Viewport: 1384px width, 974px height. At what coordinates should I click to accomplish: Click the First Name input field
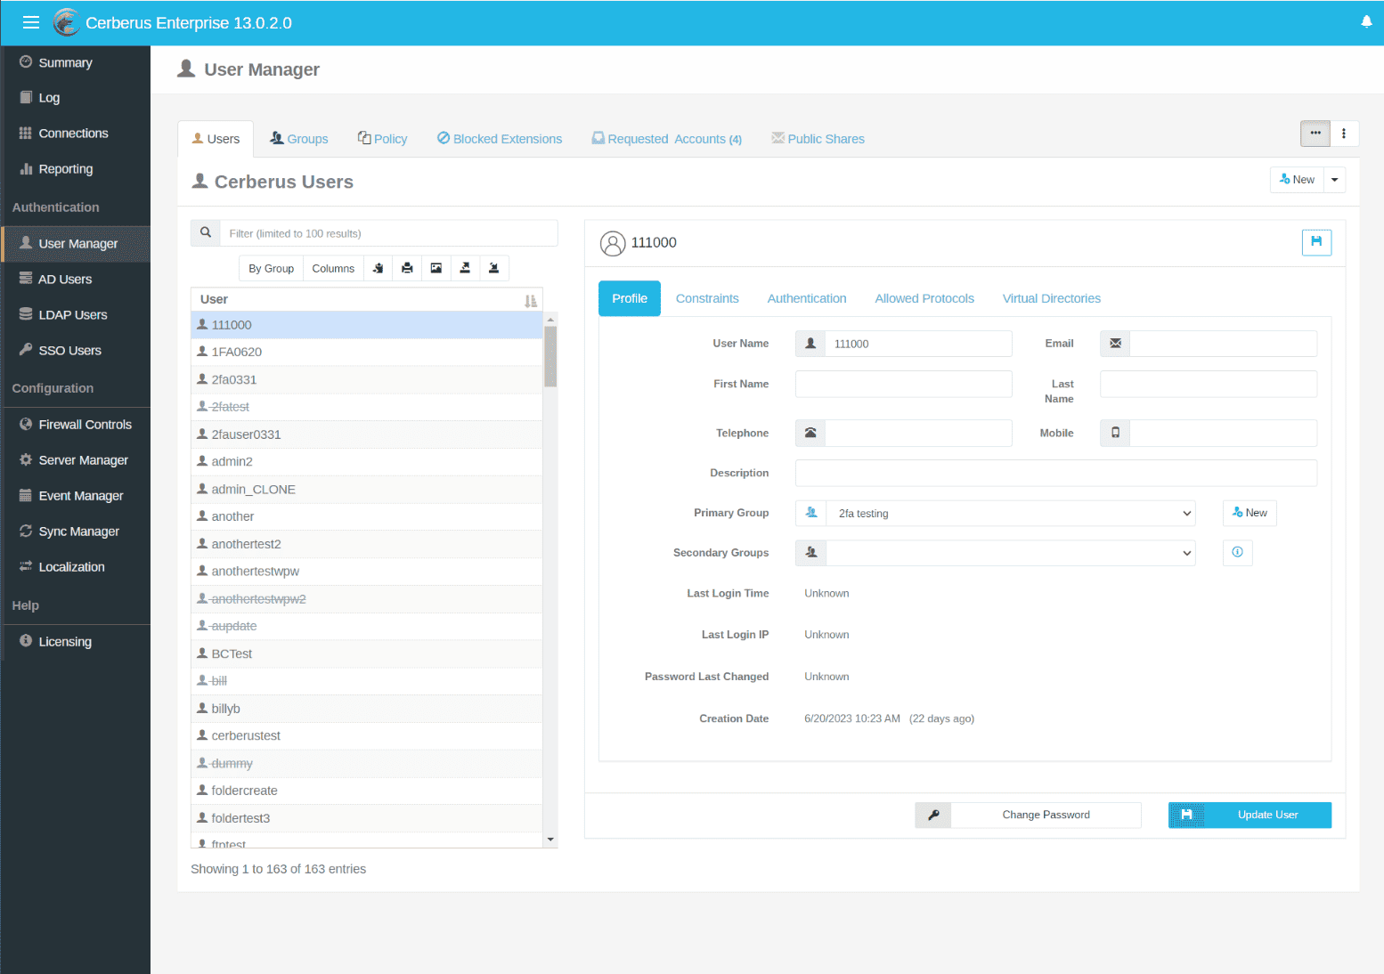[x=904, y=384]
